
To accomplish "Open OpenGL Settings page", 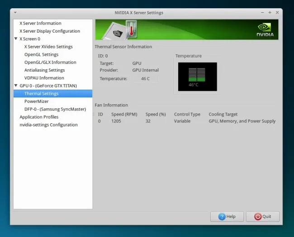I will coord(41,54).
